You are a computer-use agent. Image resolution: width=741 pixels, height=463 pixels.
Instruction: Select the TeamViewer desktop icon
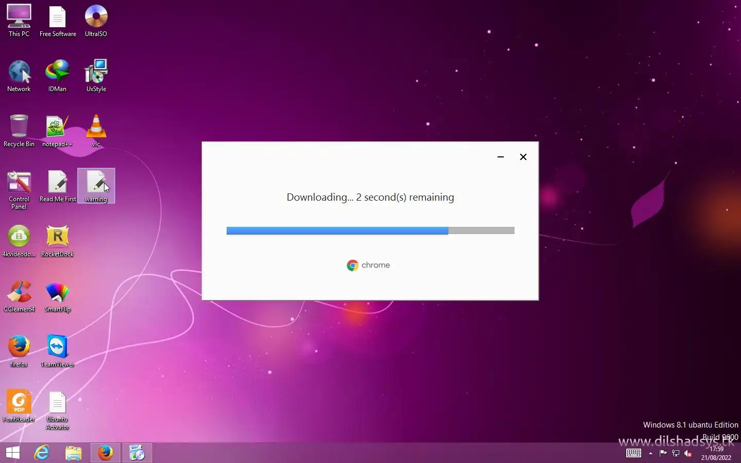[58, 351]
